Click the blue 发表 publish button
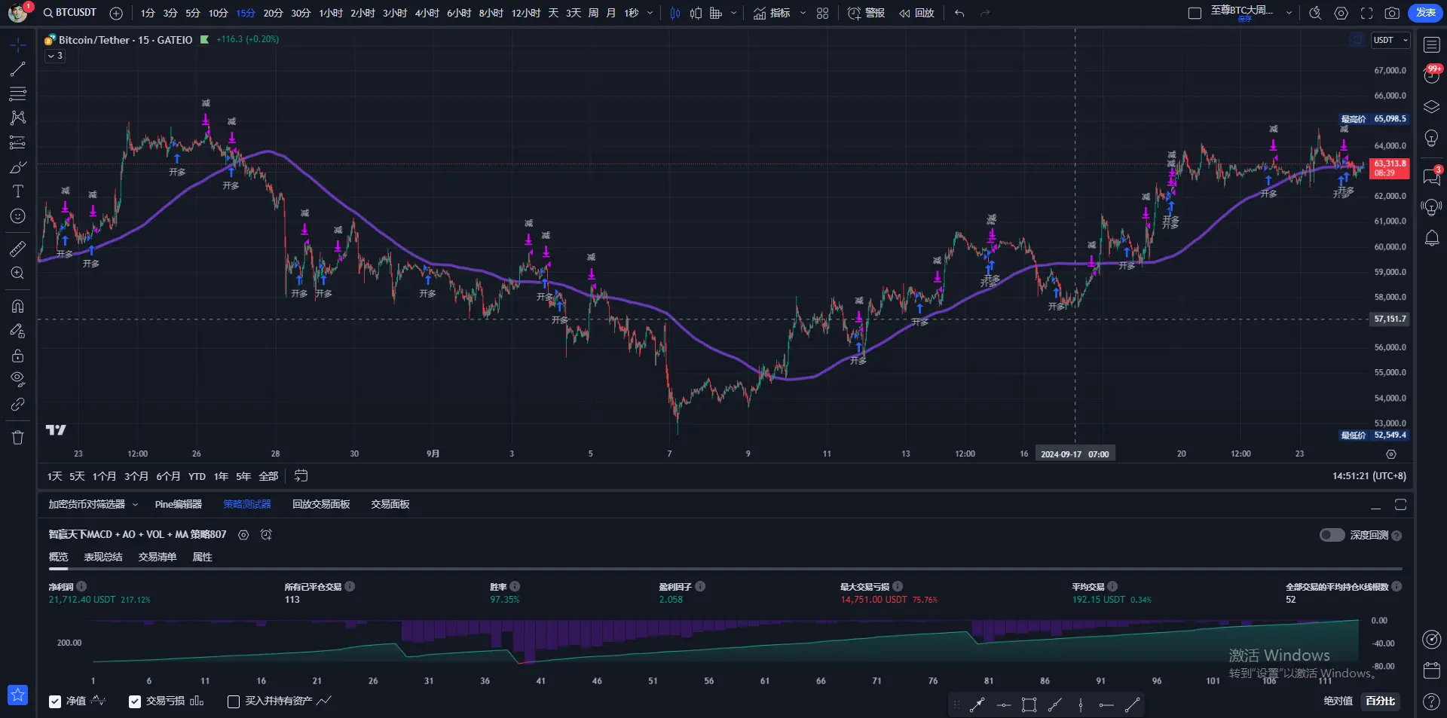1447x718 pixels. (x=1425, y=13)
